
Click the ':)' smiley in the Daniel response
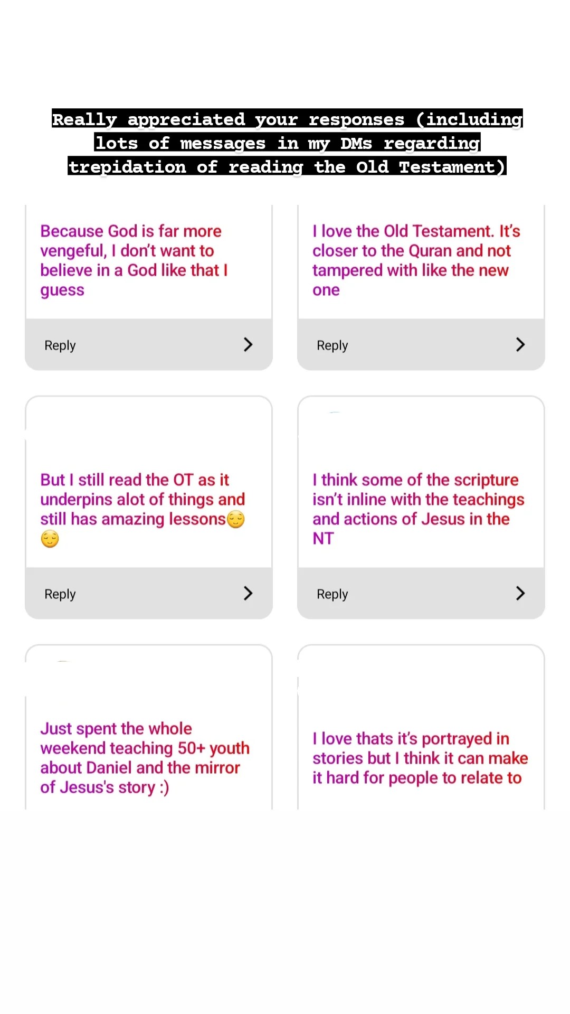(x=164, y=788)
